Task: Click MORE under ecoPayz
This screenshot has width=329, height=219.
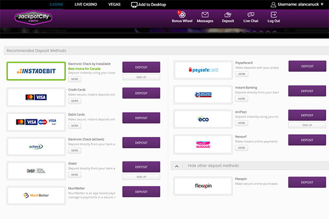Action: [242, 123]
